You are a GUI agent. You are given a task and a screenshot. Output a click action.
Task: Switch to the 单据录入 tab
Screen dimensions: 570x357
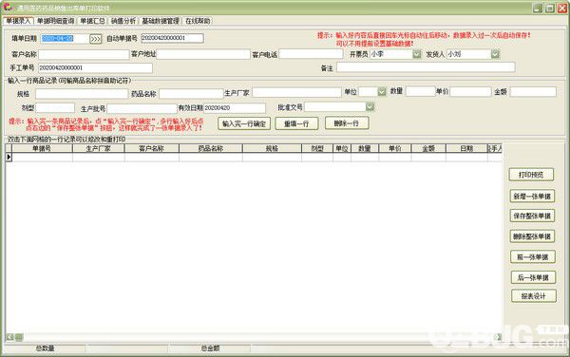coord(19,21)
